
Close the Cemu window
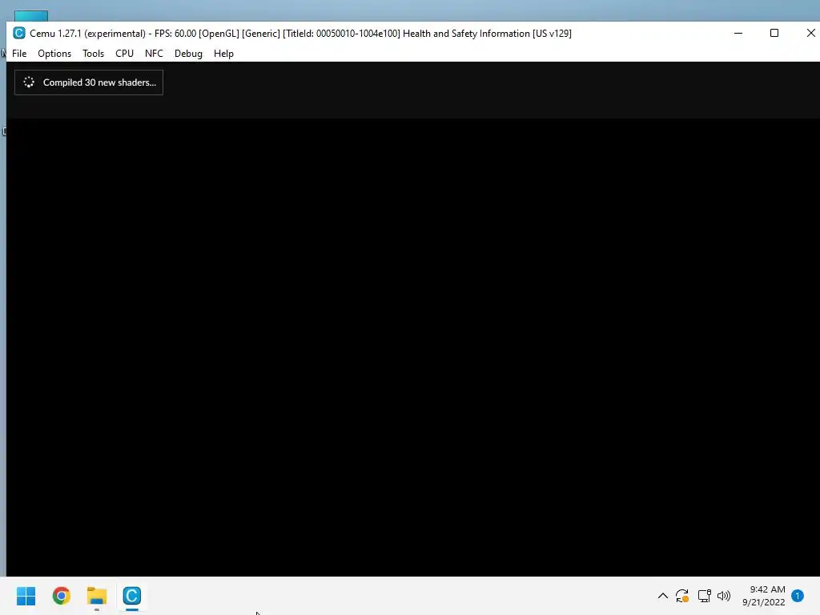(x=810, y=33)
